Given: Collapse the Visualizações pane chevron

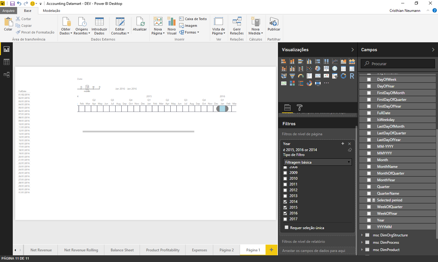Looking at the screenshot, I should click(353, 50).
